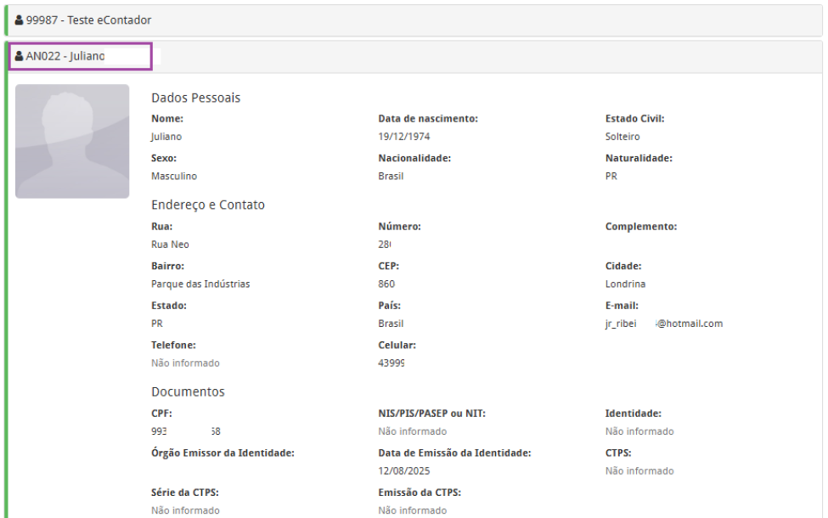Viewport: 828px width, 518px height.
Task: Click the hotmail.com e-mail address
Action: 663,324
